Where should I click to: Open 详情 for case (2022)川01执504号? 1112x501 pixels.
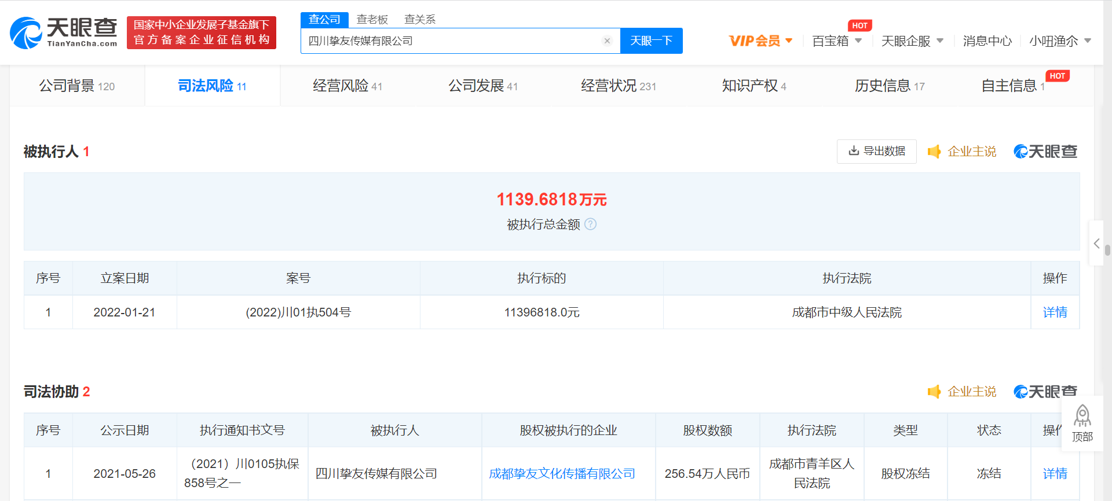(1055, 312)
